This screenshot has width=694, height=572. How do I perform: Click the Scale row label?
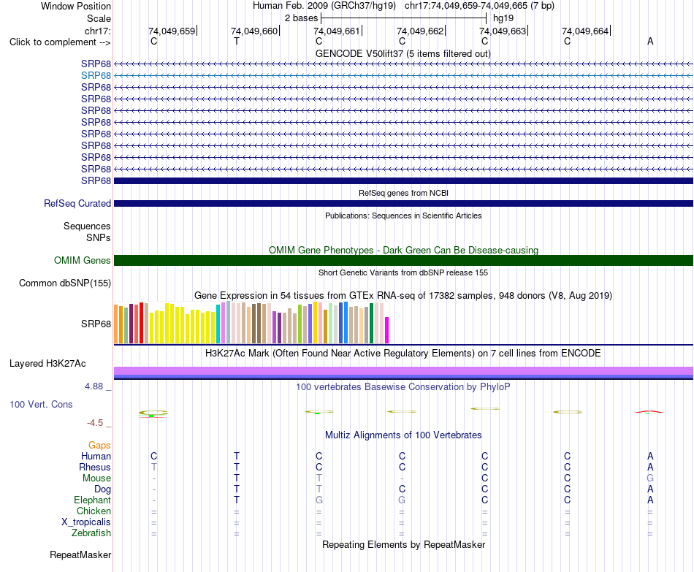click(99, 18)
